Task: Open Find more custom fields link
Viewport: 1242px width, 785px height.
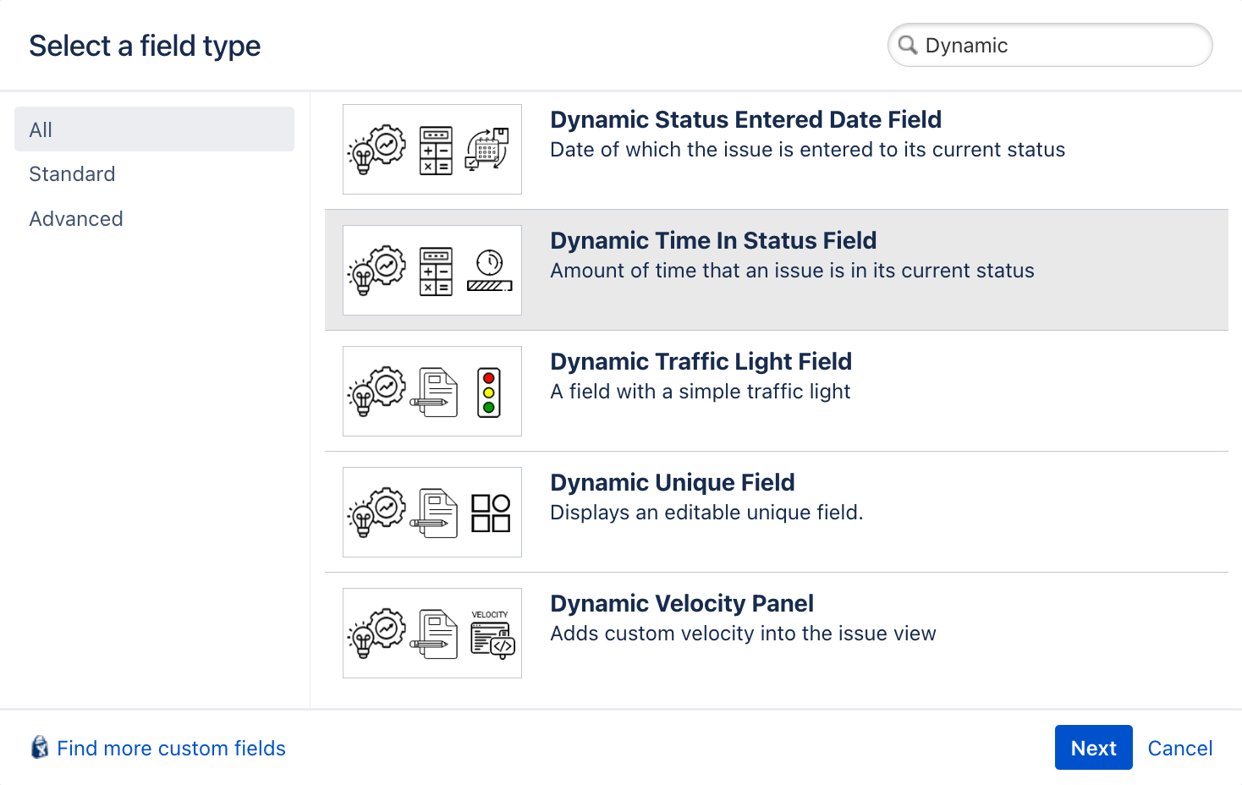Action: pyautogui.click(x=171, y=749)
